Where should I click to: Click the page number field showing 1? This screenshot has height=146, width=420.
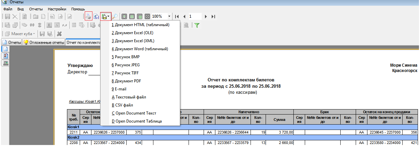[195, 16]
